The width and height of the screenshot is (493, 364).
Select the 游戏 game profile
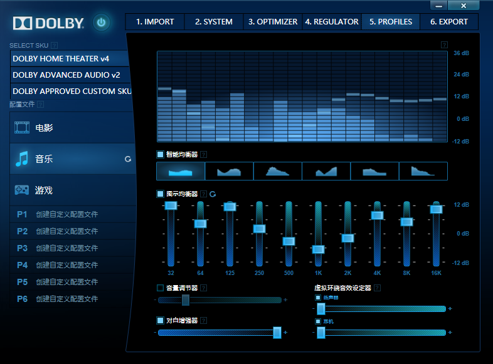72,190
